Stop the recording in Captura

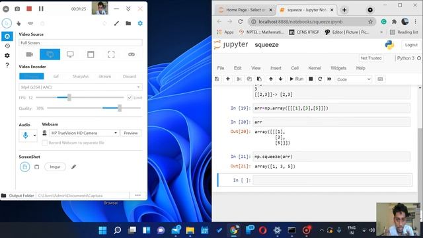click(x=29, y=9)
